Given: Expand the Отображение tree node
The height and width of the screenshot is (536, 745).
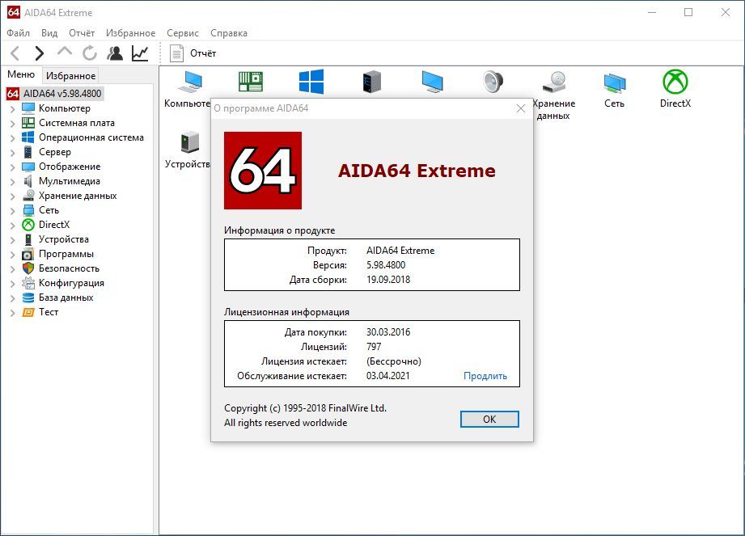Looking at the screenshot, I should tap(13, 167).
